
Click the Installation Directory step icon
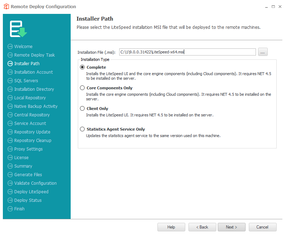click(10, 89)
